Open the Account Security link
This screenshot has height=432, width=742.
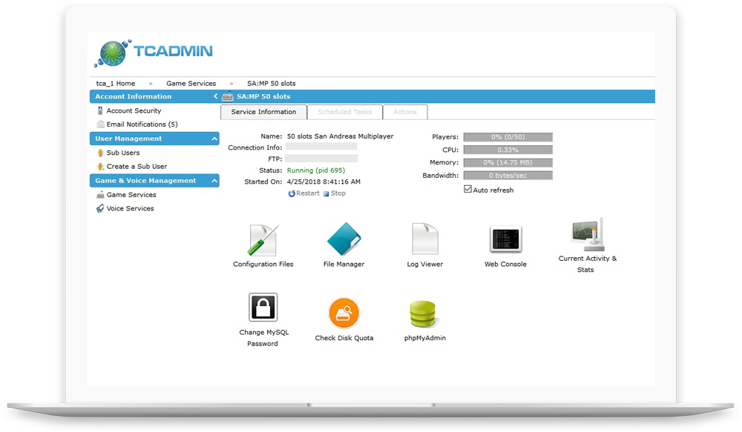[134, 110]
